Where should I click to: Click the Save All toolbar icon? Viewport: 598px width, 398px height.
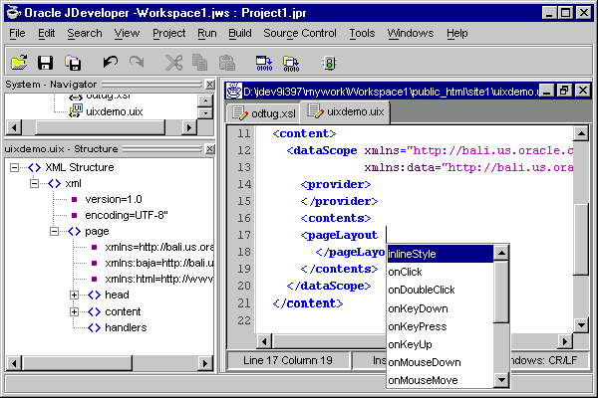coord(73,63)
